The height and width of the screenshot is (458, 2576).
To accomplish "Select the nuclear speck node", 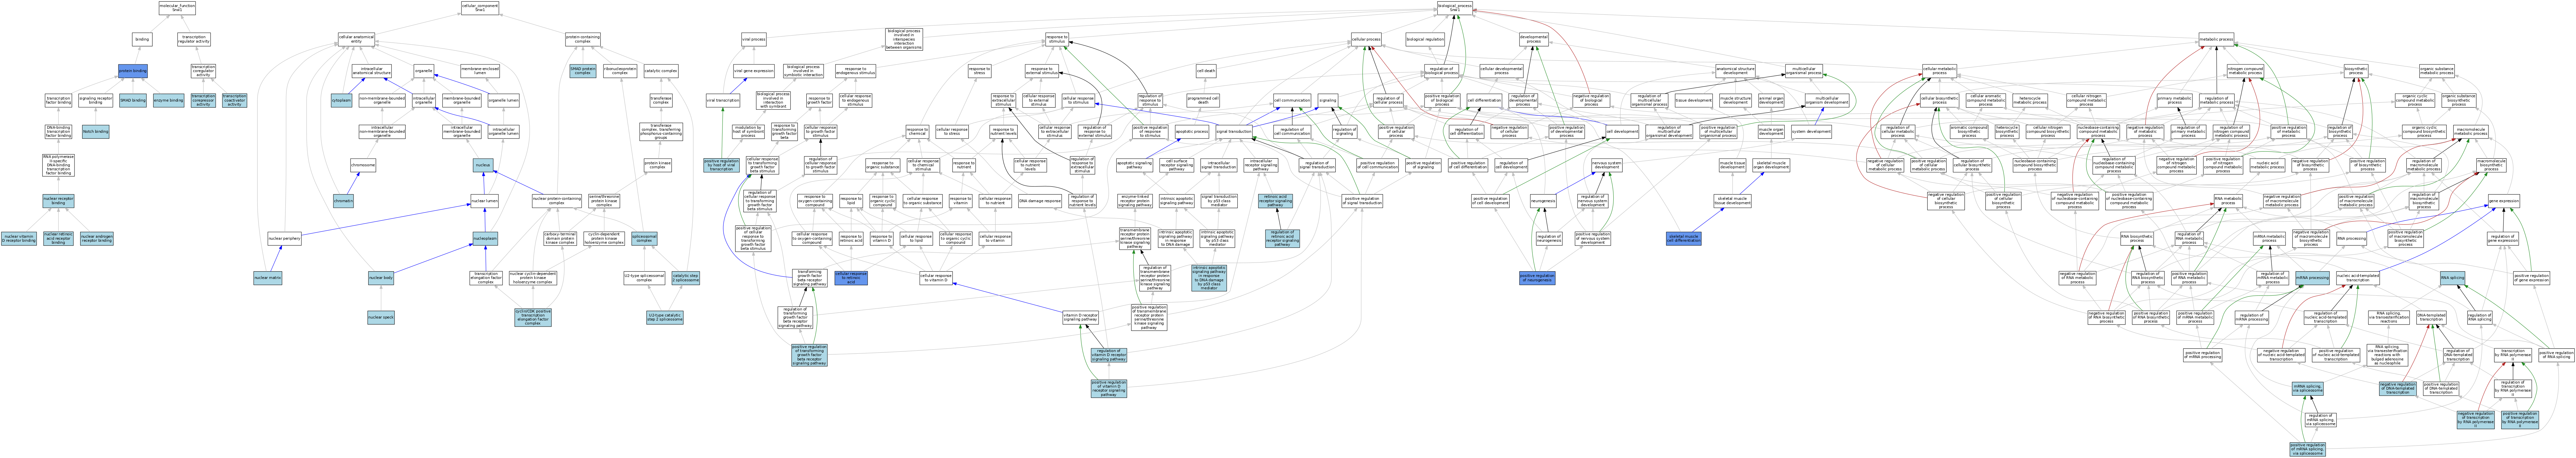I will pos(381,318).
